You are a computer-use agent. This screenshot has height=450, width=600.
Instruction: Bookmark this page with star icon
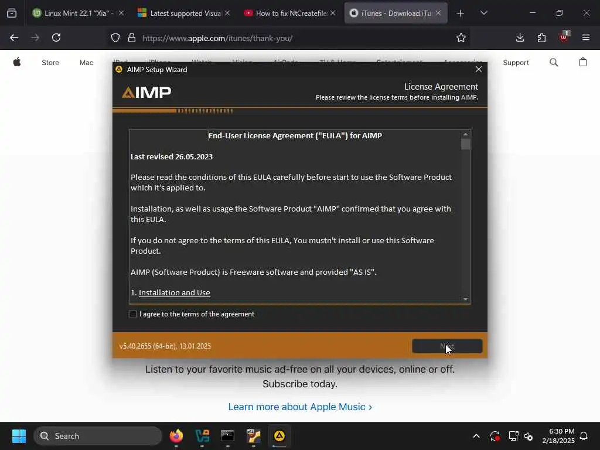pos(461,38)
